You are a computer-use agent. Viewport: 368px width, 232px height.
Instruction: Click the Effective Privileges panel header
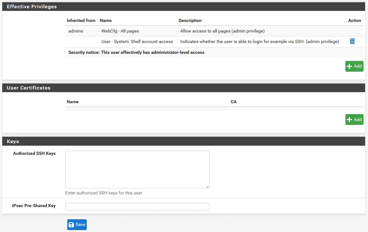click(x=32, y=6)
